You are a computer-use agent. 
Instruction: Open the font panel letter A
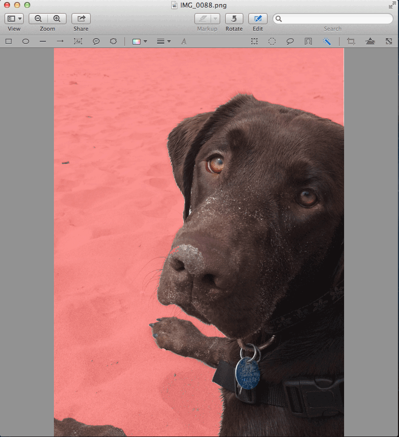[x=184, y=42]
